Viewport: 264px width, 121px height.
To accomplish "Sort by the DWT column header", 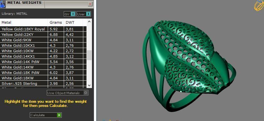I will [x=73, y=22].
